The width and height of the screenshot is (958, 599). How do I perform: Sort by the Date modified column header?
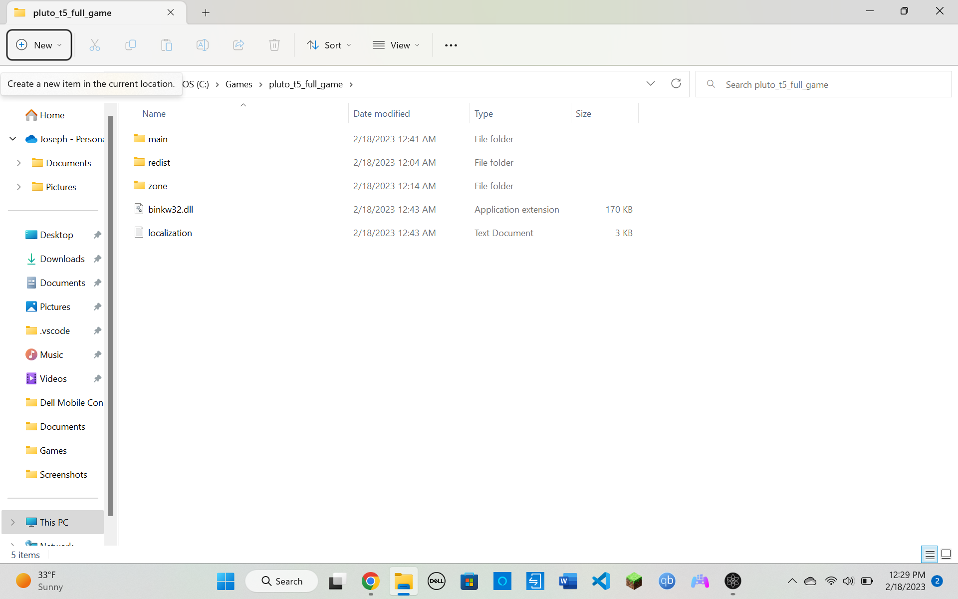coord(382,114)
